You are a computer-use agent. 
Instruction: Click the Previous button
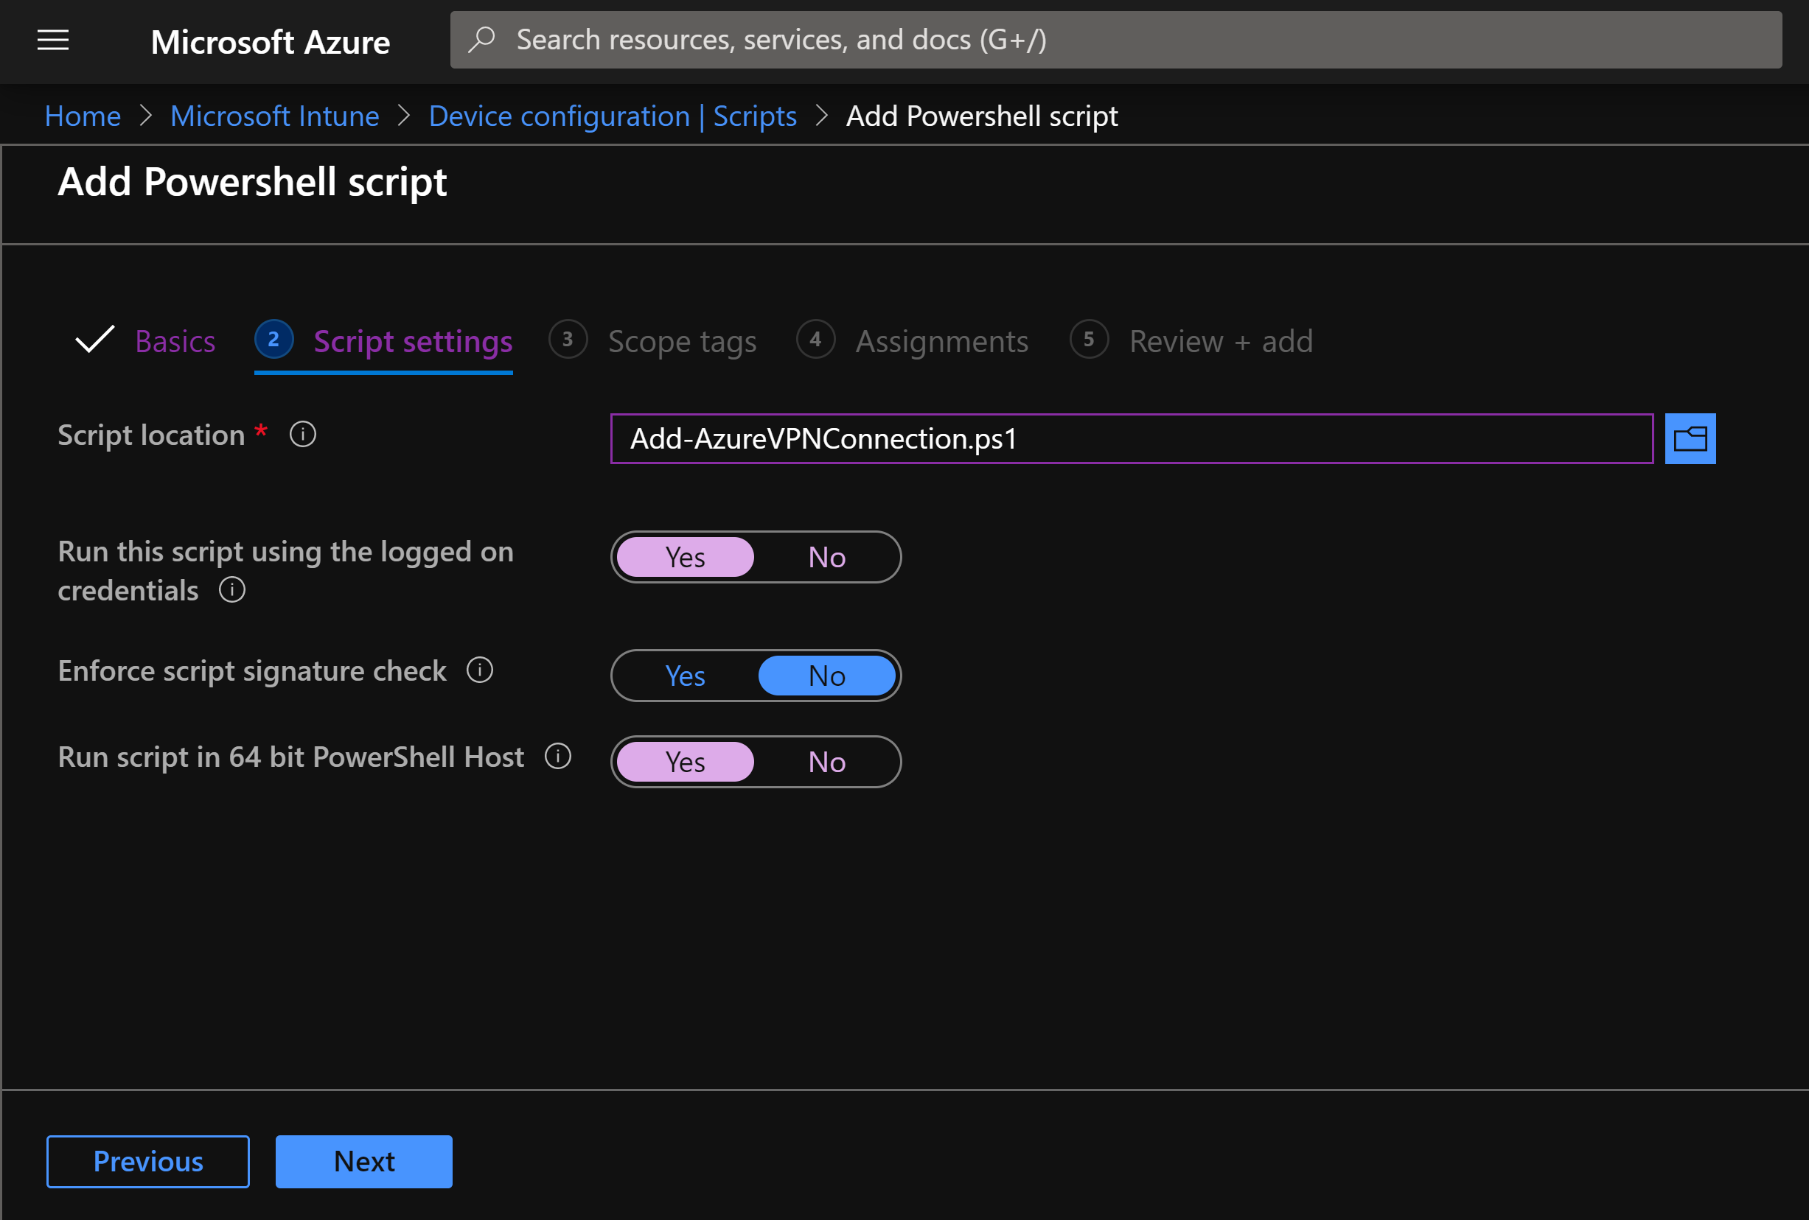pos(148,1162)
